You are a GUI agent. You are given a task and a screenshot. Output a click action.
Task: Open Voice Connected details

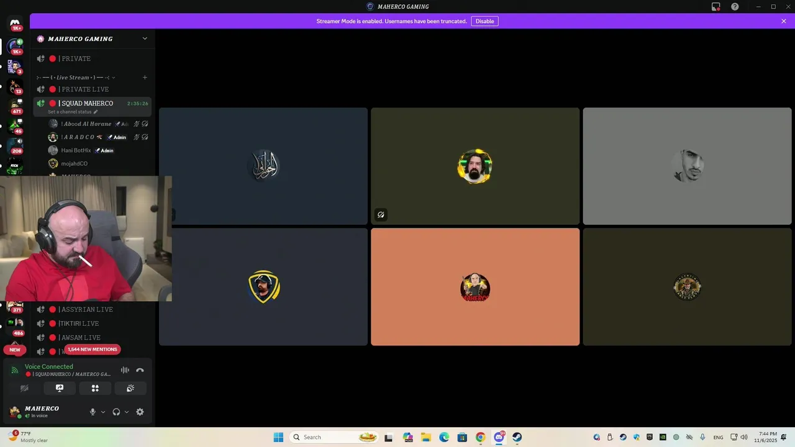pyautogui.click(x=49, y=366)
